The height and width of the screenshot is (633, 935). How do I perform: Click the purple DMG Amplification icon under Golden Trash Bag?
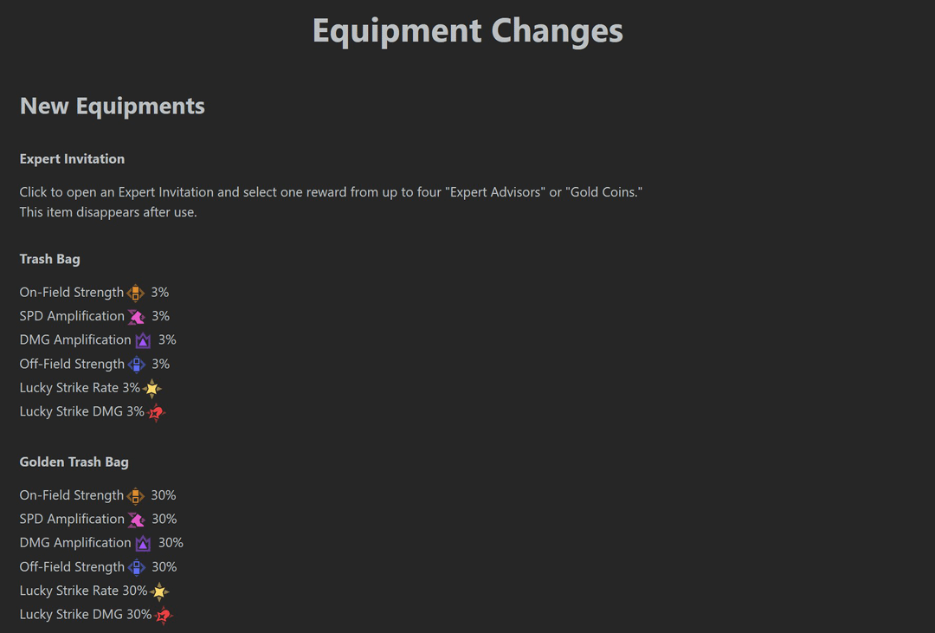(x=143, y=543)
